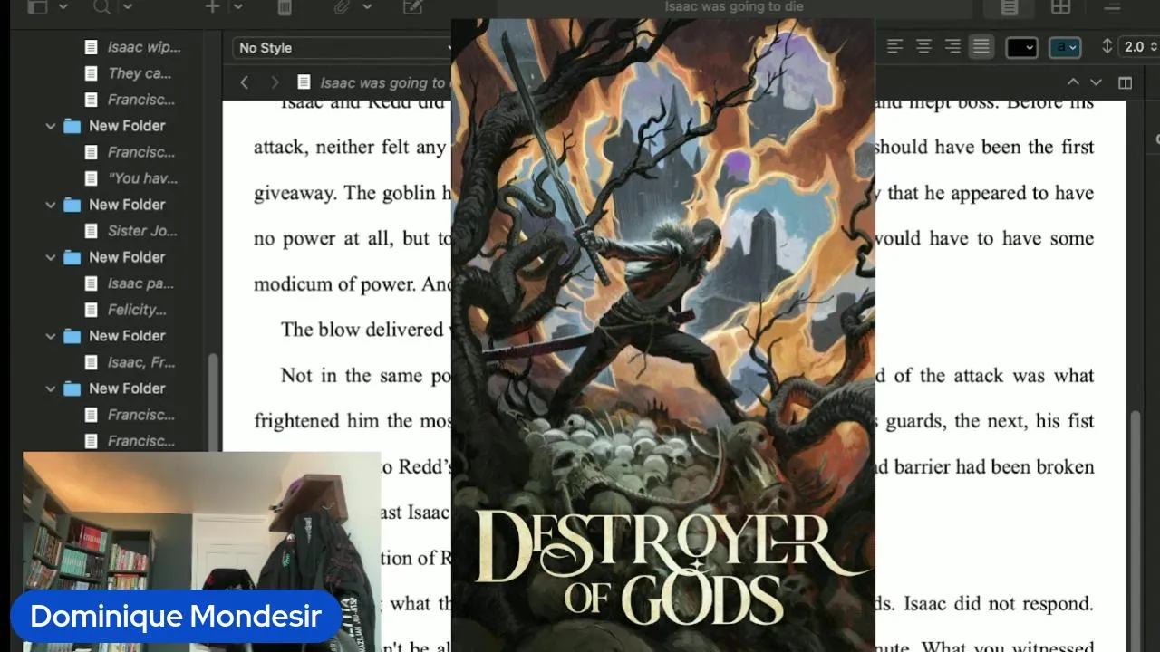Open the 2.0 line spacing dropdown

pos(1140,47)
